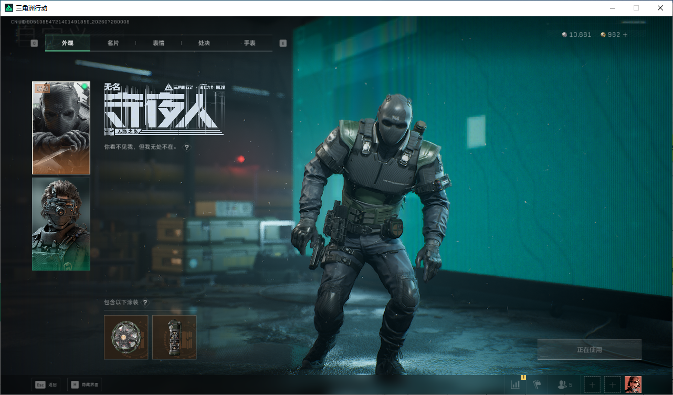673x395 pixels.
Task: Open the 手表 tab
Action: click(250, 43)
